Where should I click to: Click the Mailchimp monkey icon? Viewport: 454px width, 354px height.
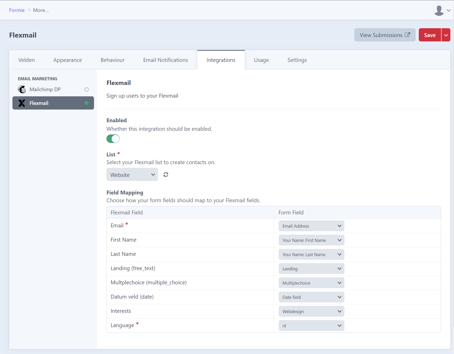click(x=22, y=89)
